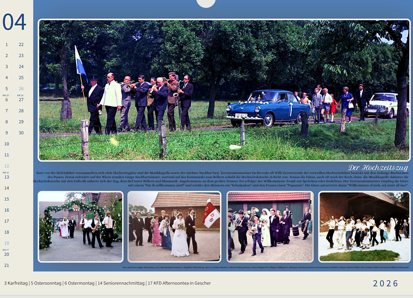Click the description paragraph below main photo

click(220, 178)
